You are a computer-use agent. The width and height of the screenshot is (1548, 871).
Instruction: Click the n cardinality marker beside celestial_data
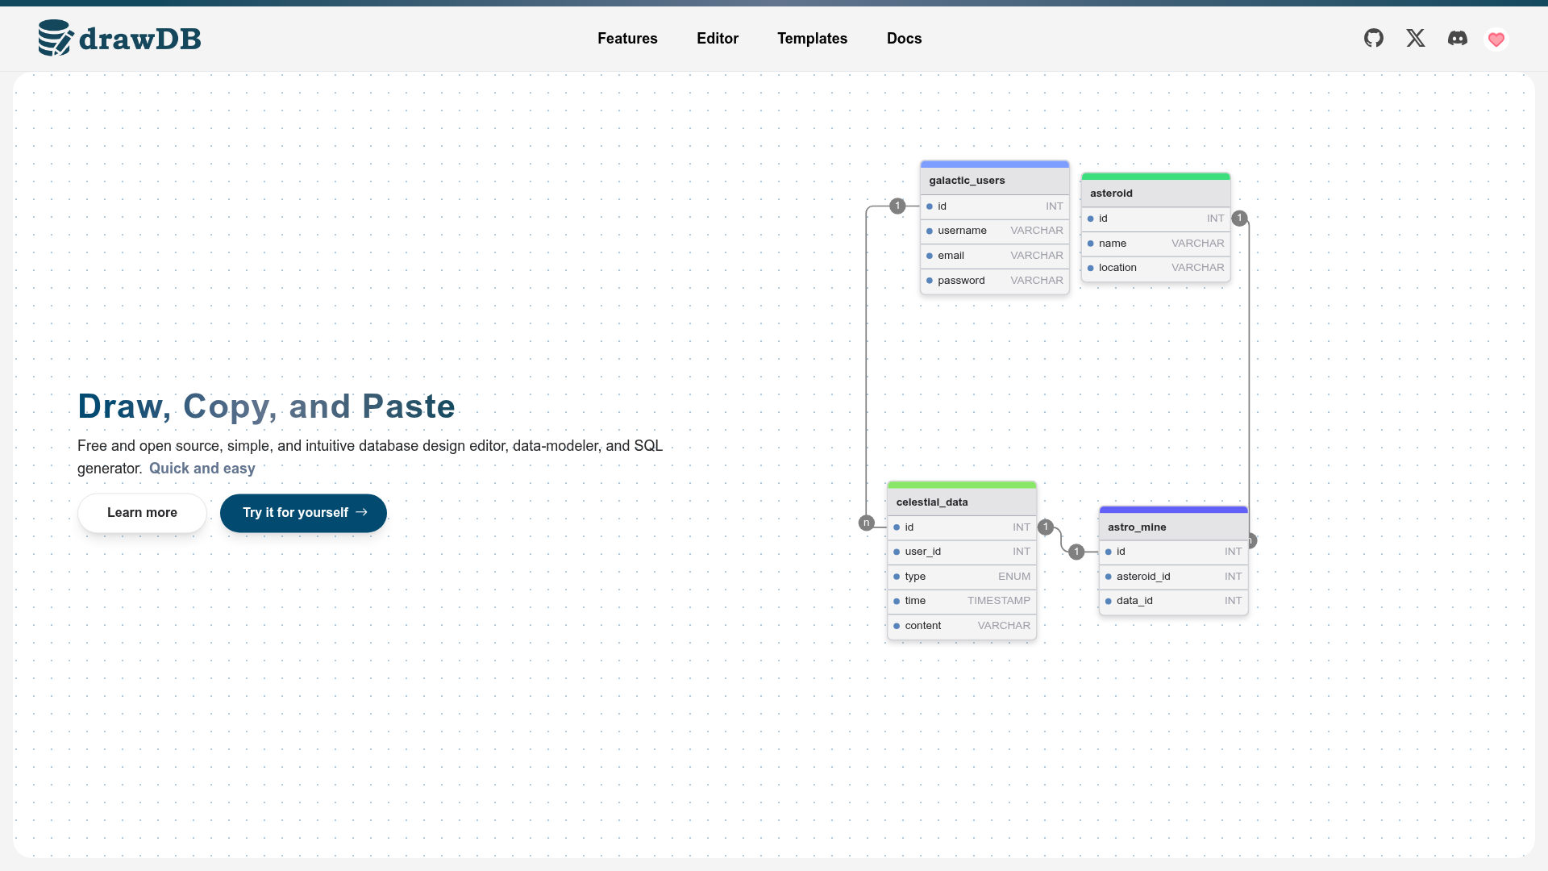(x=867, y=523)
